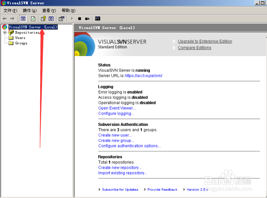267x198 pixels.
Task: Click the 'VisualSVN Server is running' text
Action: [x=124, y=71]
